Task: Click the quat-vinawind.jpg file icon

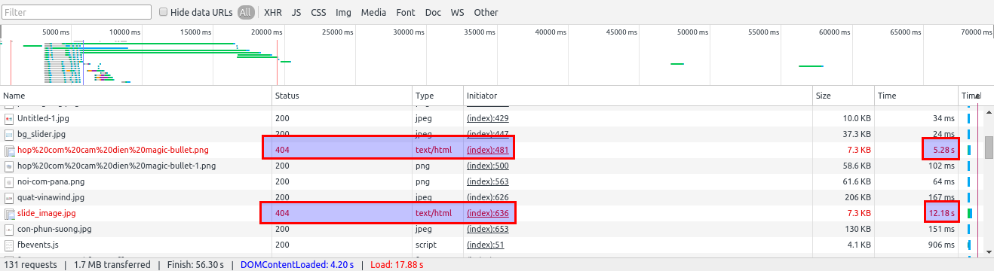Action: pos(9,198)
